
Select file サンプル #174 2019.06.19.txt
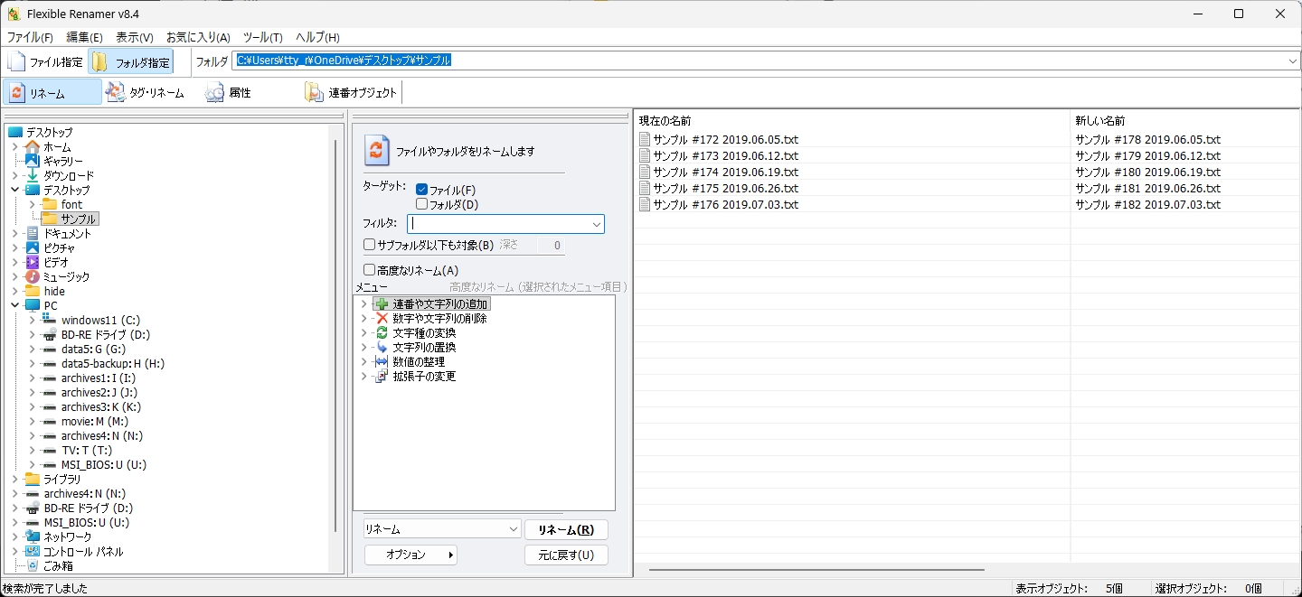tap(725, 173)
